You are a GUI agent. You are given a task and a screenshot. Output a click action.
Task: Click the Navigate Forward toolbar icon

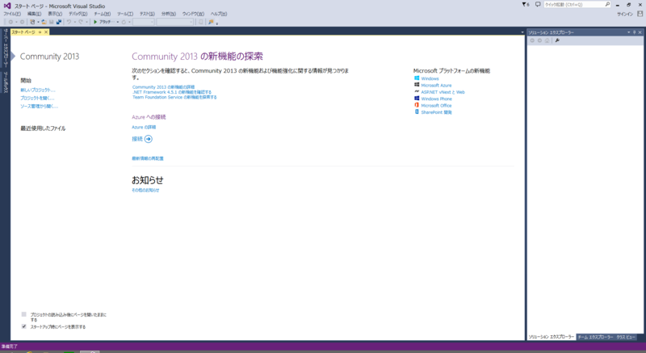click(23, 22)
